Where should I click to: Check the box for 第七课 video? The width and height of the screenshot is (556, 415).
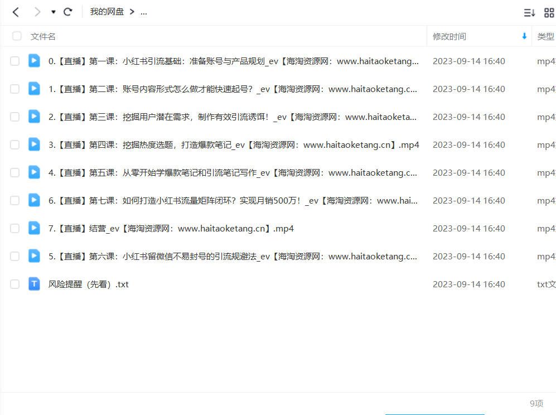(15, 200)
